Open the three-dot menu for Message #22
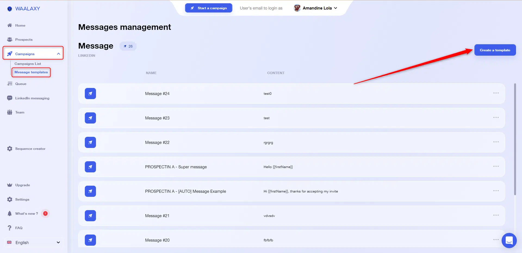This screenshot has height=253, width=522. pos(496,142)
